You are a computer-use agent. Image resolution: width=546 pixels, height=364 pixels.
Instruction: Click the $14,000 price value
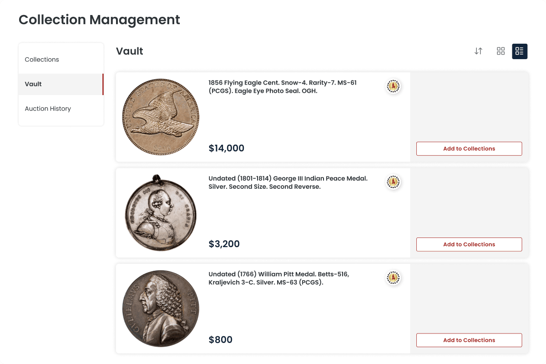pyautogui.click(x=227, y=148)
